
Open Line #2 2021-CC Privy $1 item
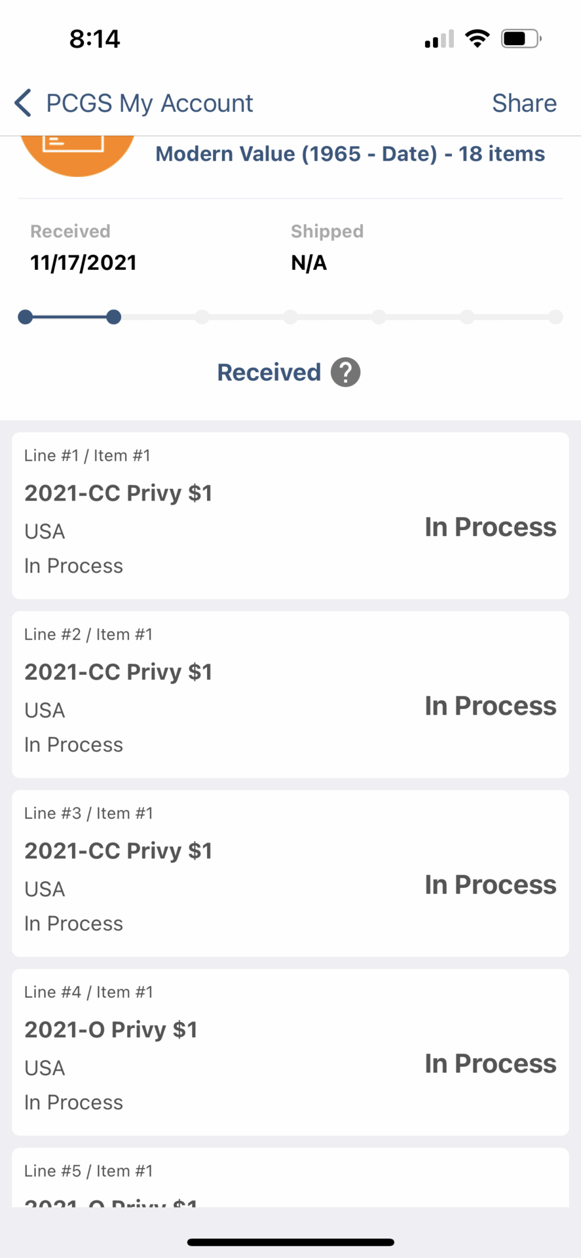(290, 694)
